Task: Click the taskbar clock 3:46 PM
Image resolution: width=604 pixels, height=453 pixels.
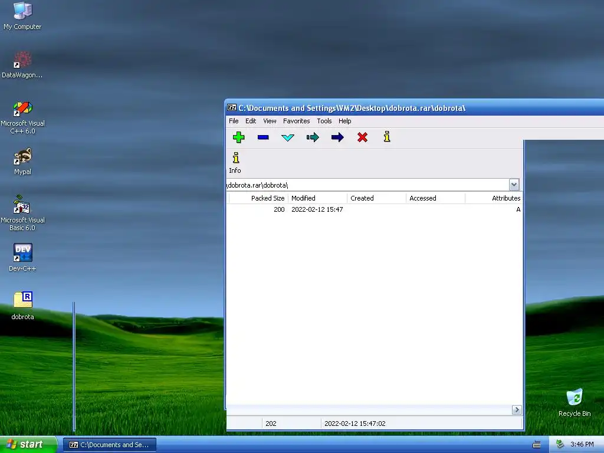Action: (x=582, y=445)
